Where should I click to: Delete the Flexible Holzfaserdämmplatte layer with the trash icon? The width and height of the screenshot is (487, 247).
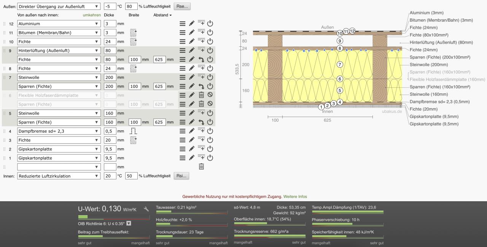[x=202, y=95]
